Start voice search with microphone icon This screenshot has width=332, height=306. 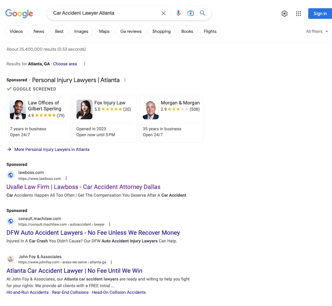[178, 13]
